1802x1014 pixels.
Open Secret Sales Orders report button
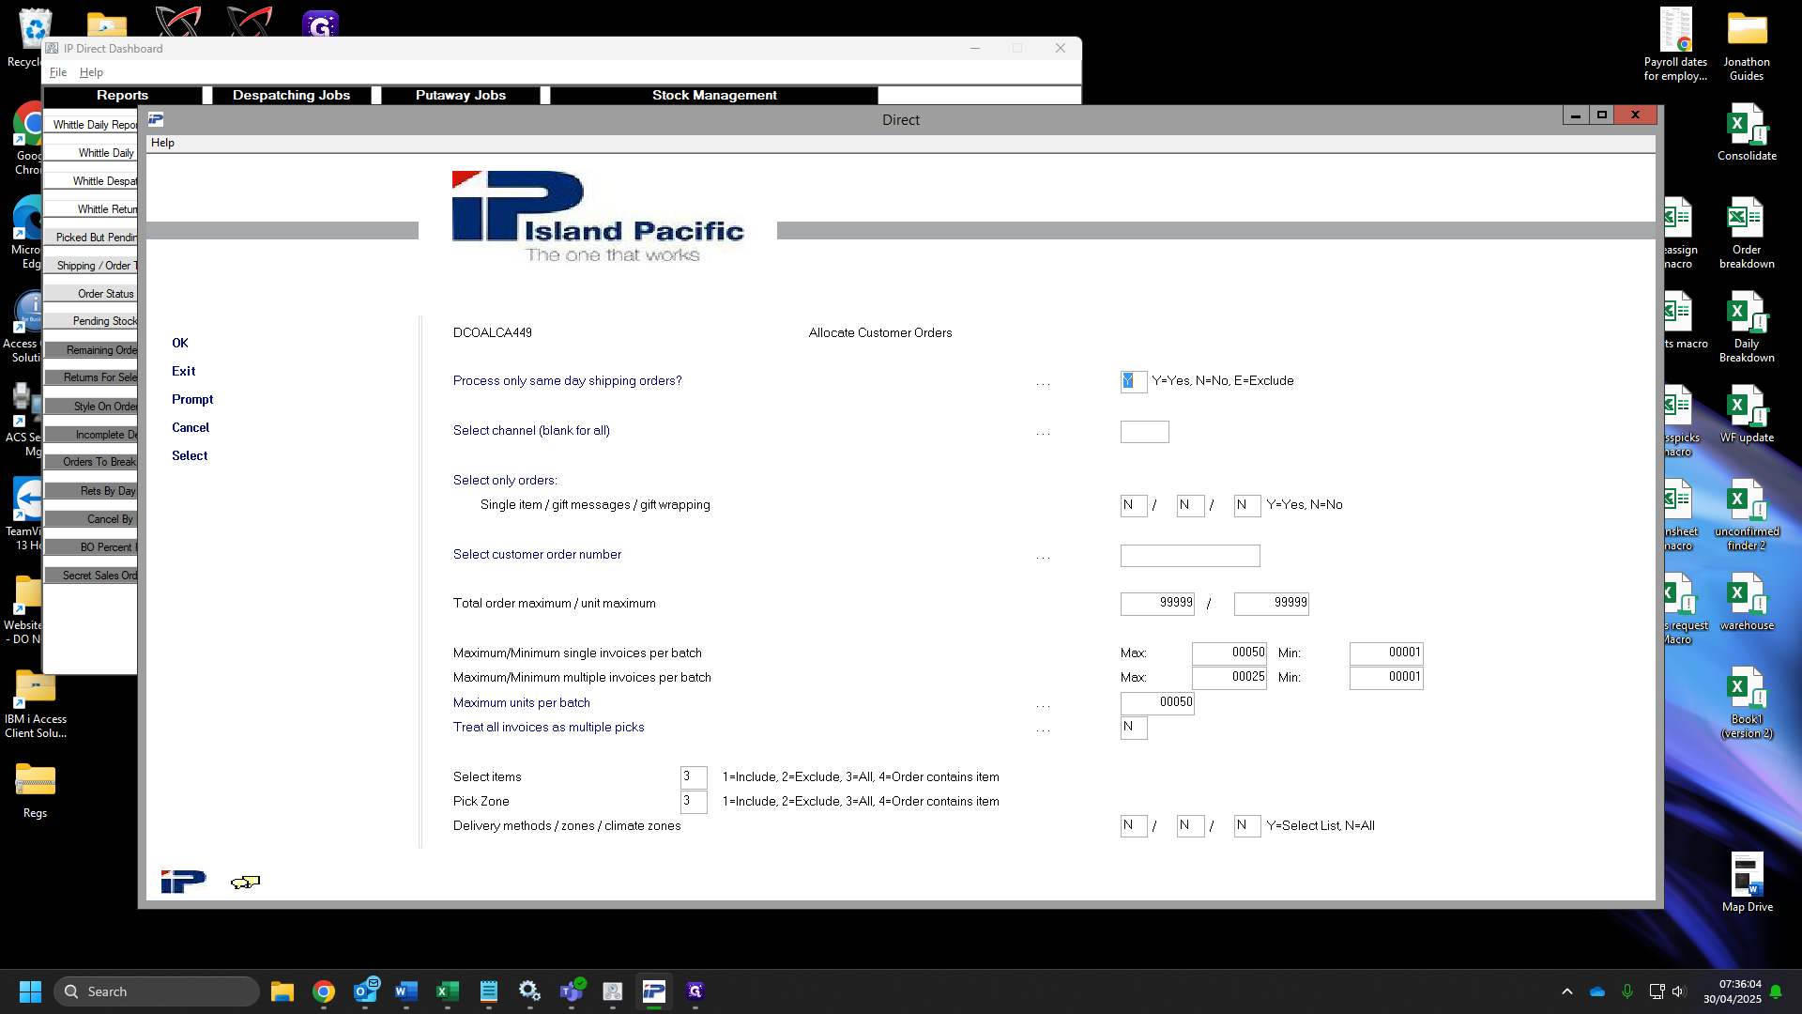pyautogui.click(x=92, y=575)
